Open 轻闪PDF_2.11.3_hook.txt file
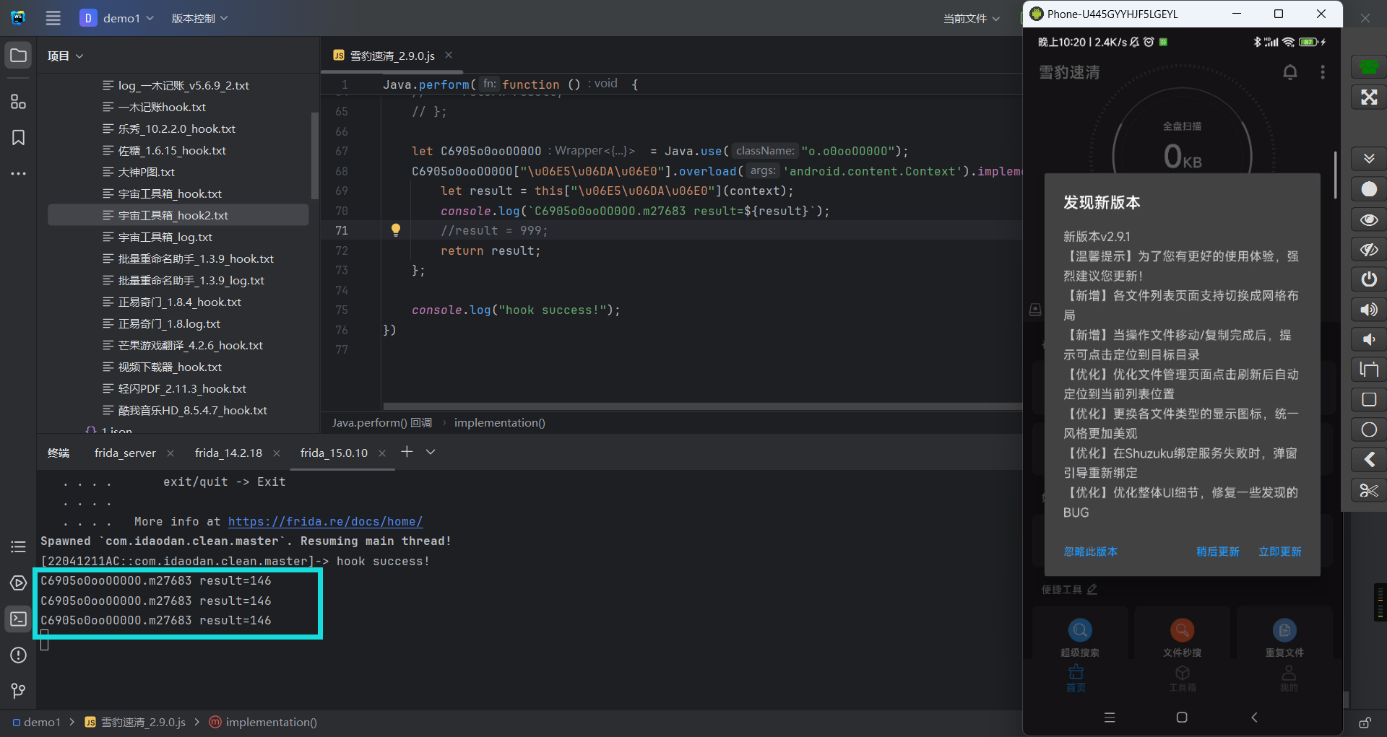Screen dimensions: 1387x737 (x=182, y=388)
